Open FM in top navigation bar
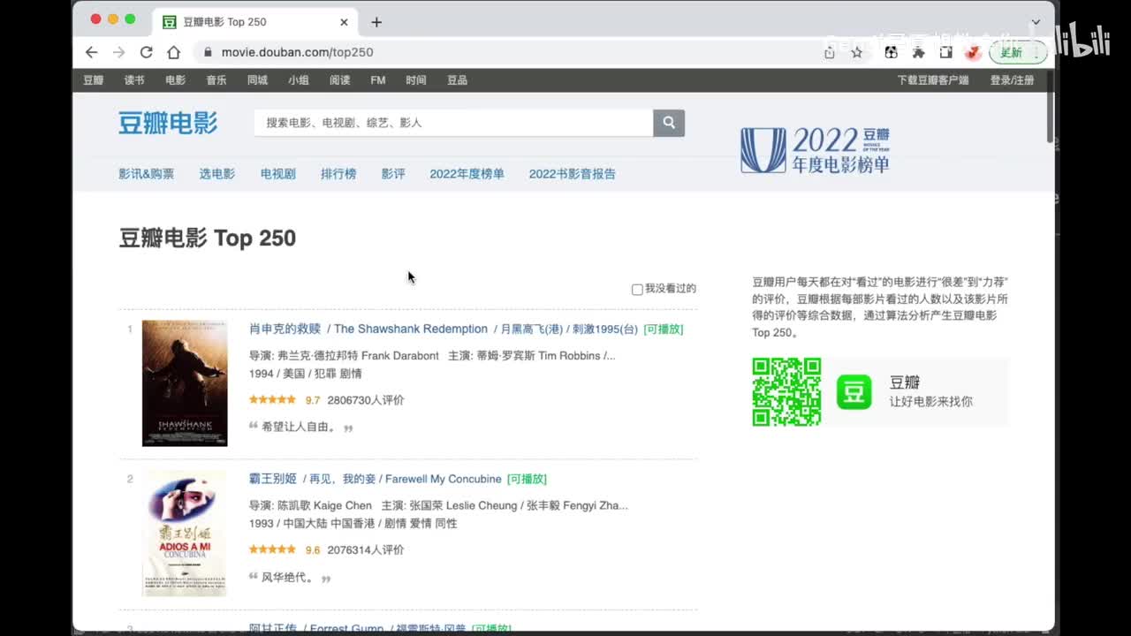This screenshot has width=1131, height=636. [378, 80]
